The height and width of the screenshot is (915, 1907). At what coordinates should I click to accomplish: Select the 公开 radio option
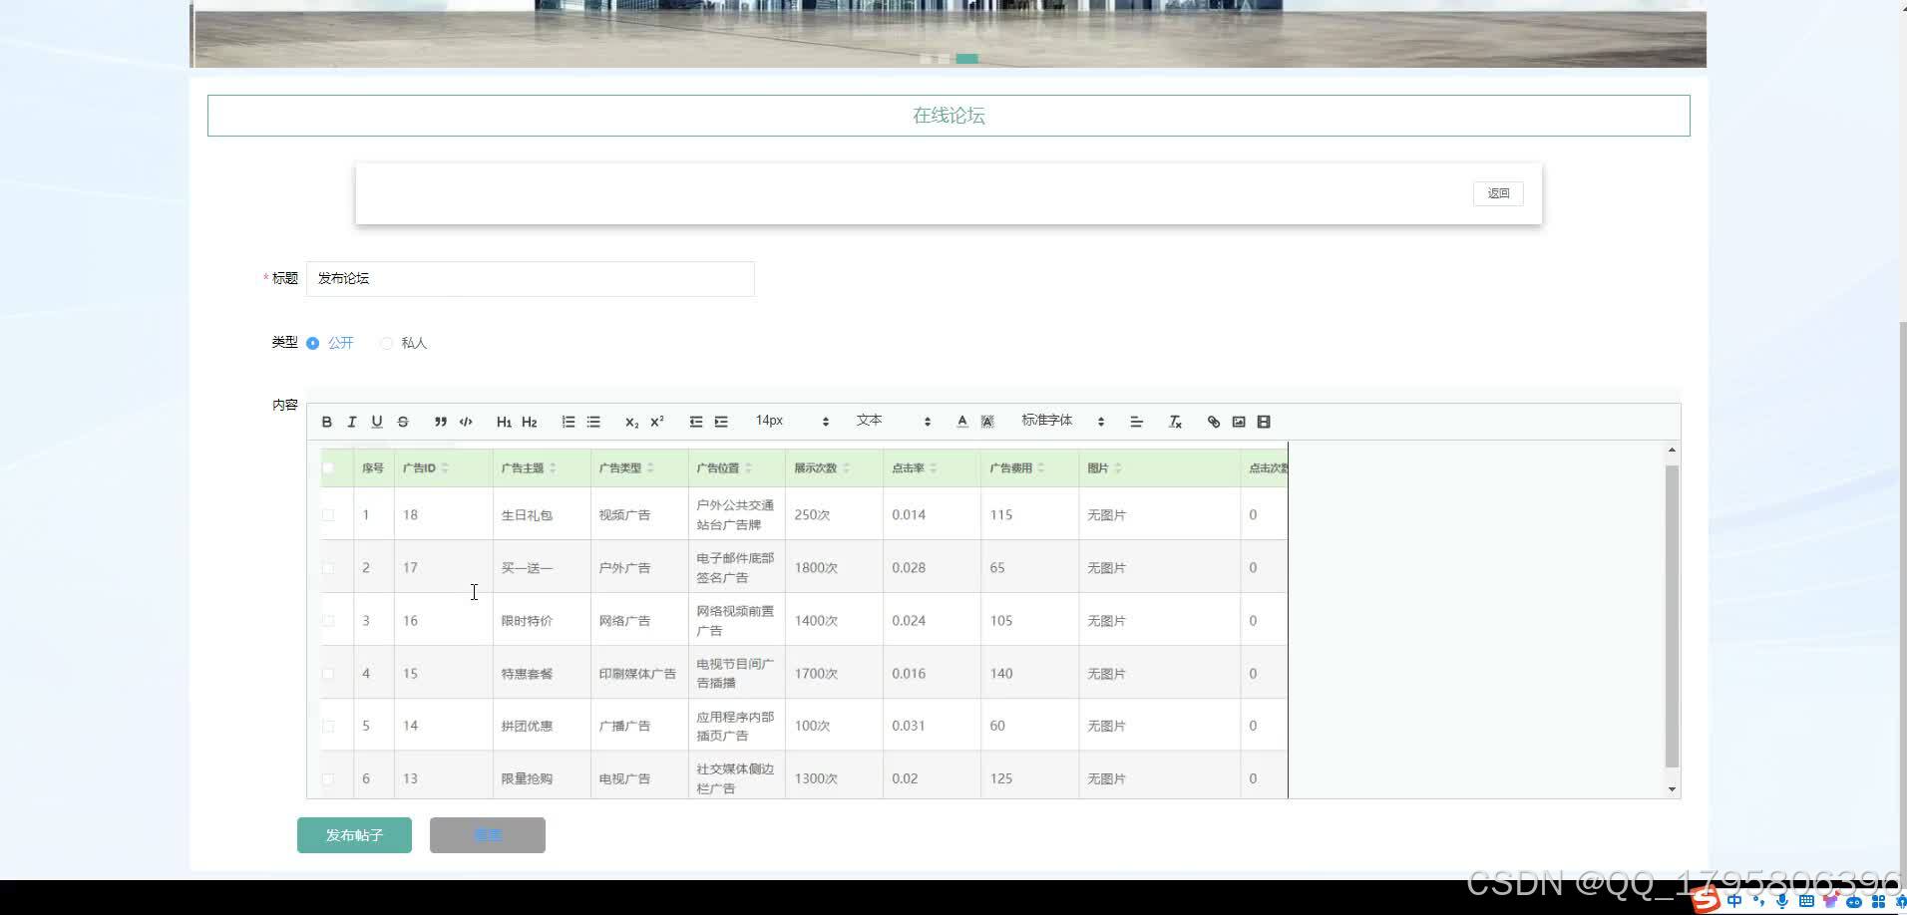pyautogui.click(x=313, y=343)
